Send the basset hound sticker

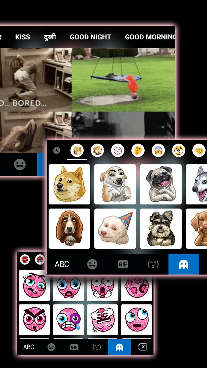pyautogui.click(x=69, y=229)
